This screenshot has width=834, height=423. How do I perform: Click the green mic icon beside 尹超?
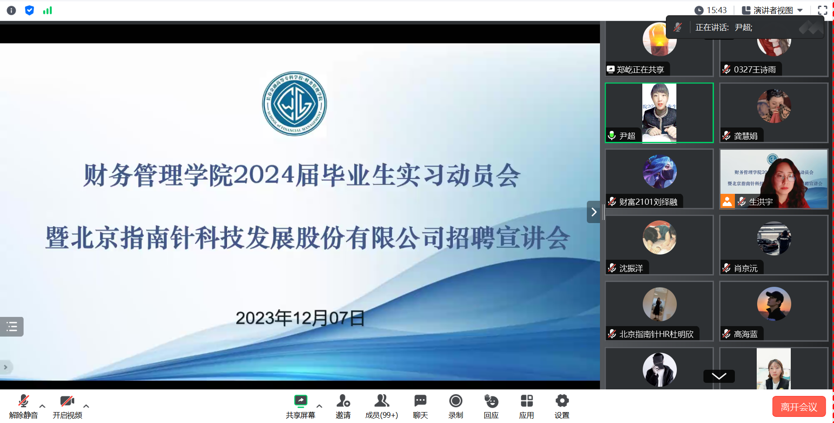(x=612, y=136)
